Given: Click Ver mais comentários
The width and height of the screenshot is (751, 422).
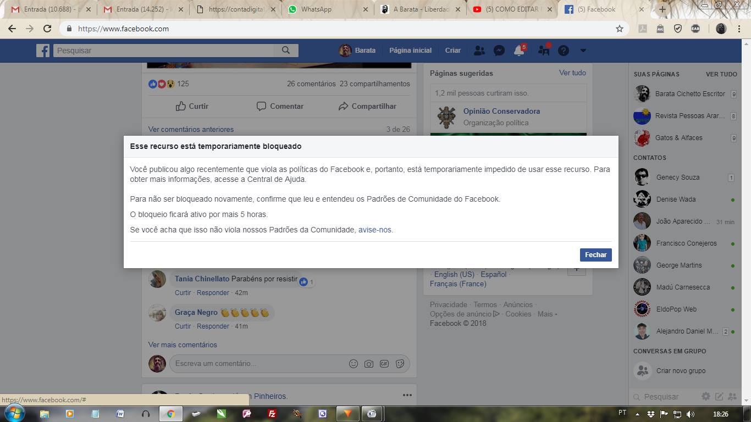Looking at the screenshot, I should [x=183, y=345].
